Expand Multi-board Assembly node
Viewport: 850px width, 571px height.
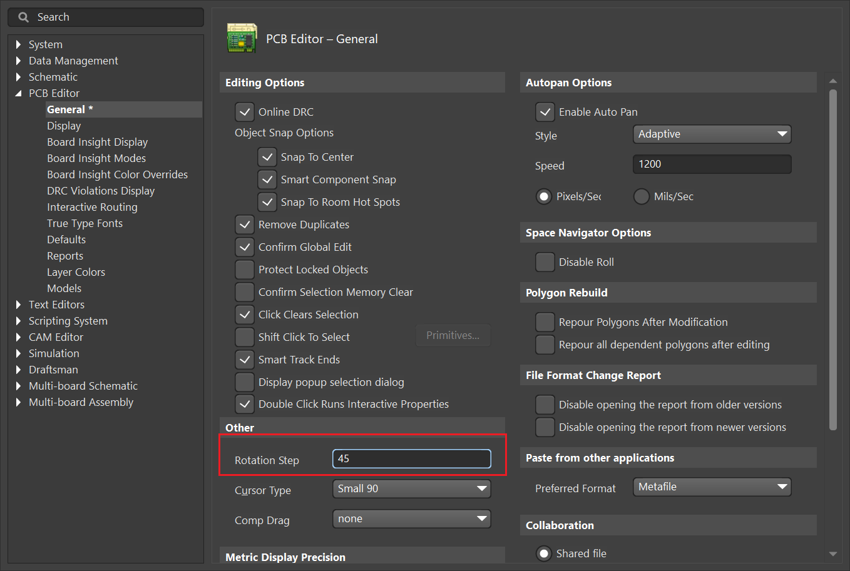click(x=18, y=402)
